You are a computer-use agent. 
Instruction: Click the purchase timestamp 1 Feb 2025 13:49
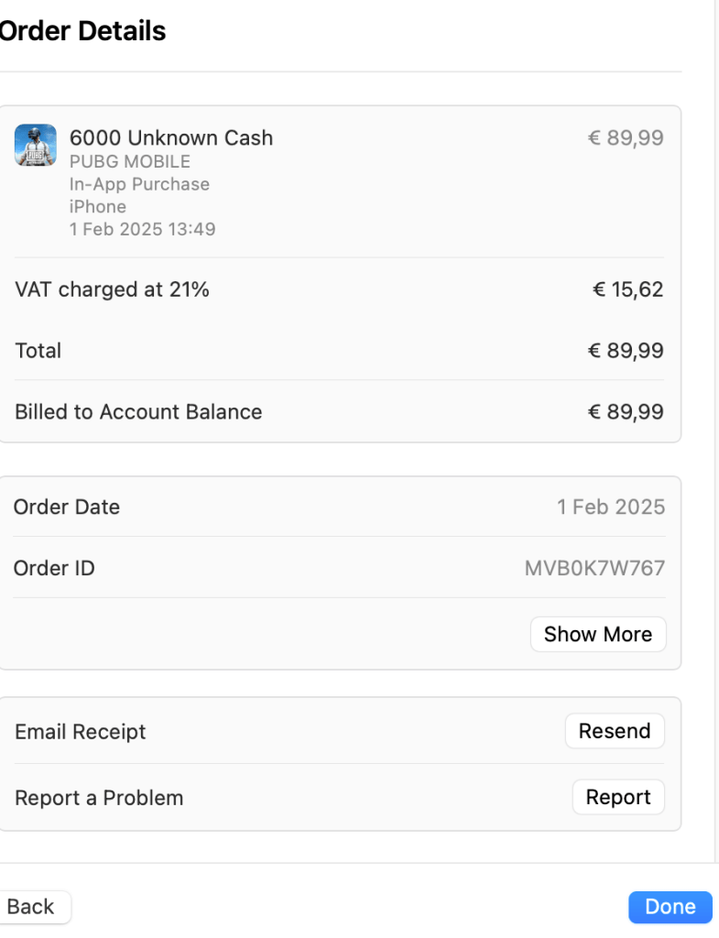[x=142, y=229]
